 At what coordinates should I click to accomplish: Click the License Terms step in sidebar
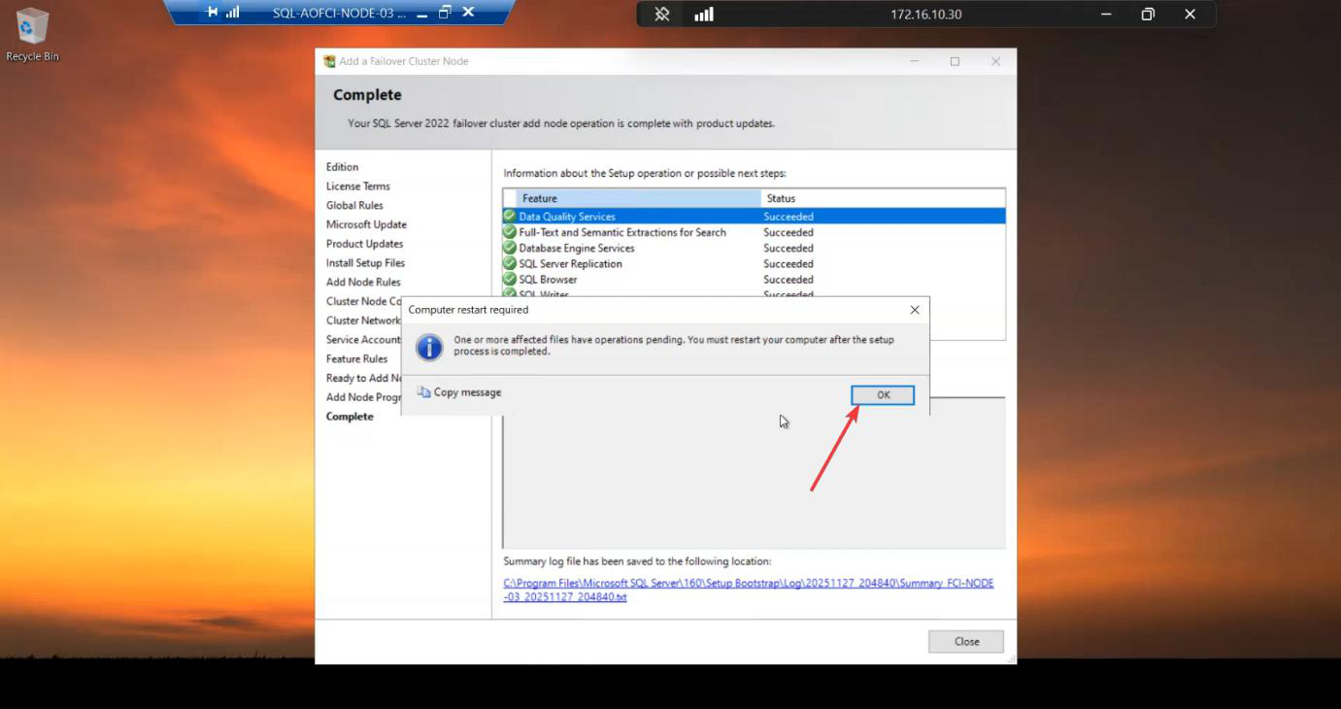(x=357, y=186)
